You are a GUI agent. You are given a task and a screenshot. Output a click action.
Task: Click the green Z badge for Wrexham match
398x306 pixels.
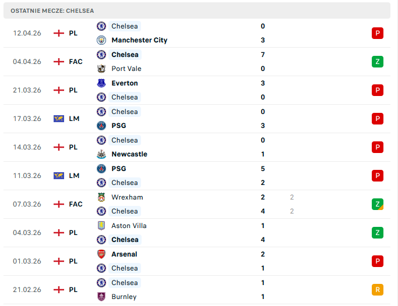pos(378,204)
